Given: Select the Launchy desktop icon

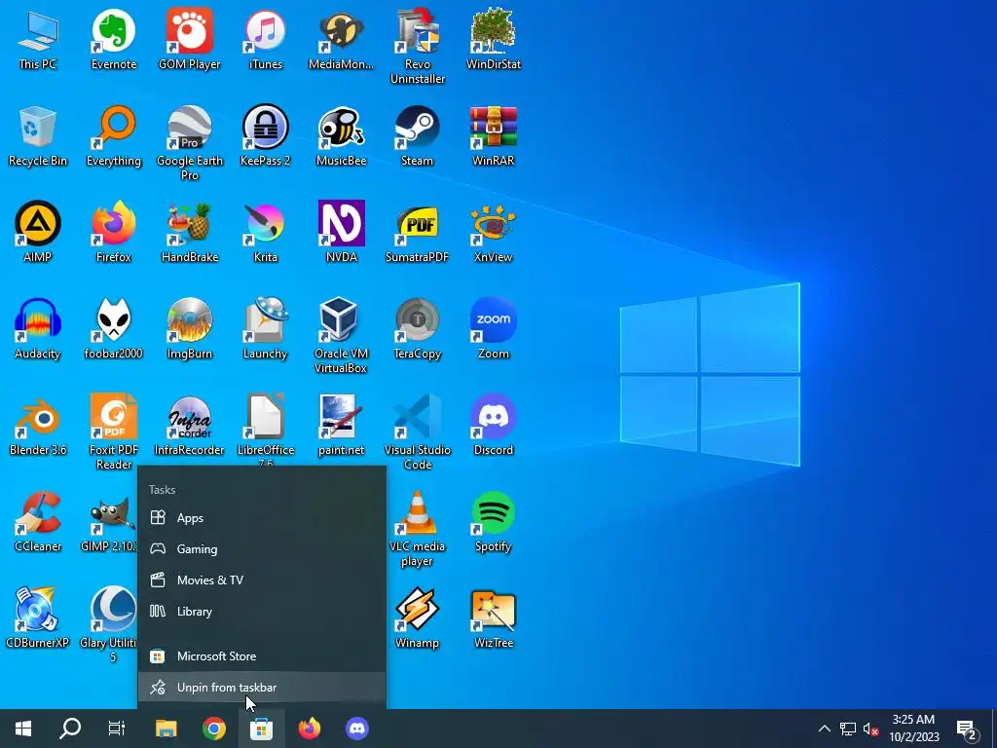Looking at the screenshot, I should [266, 328].
